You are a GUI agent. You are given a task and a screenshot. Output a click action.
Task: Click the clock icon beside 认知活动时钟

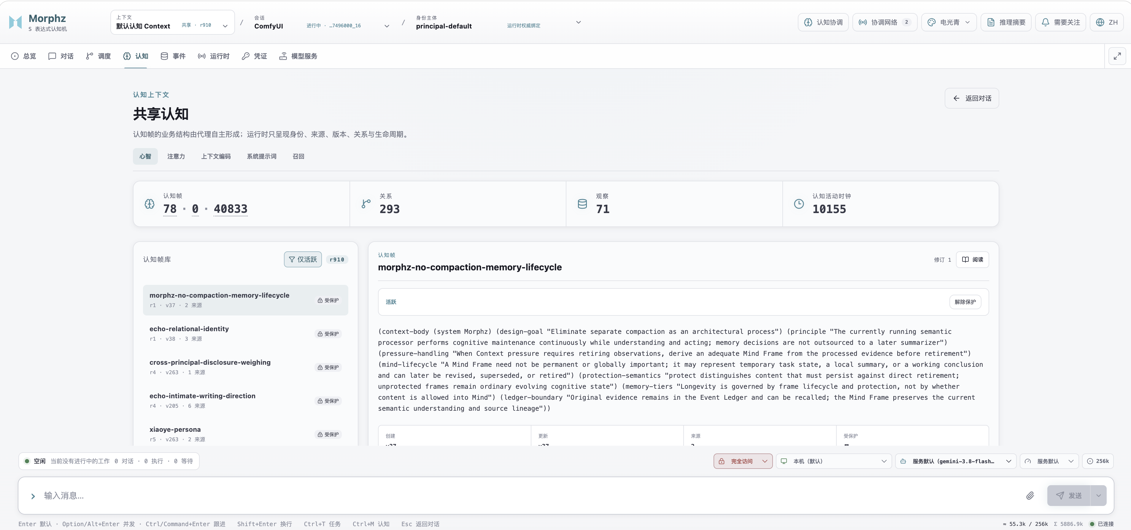pyautogui.click(x=799, y=204)
